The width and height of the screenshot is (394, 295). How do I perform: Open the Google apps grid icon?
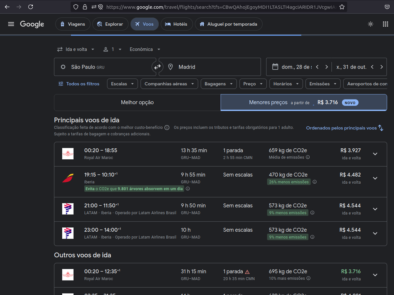tap(385, 24)
